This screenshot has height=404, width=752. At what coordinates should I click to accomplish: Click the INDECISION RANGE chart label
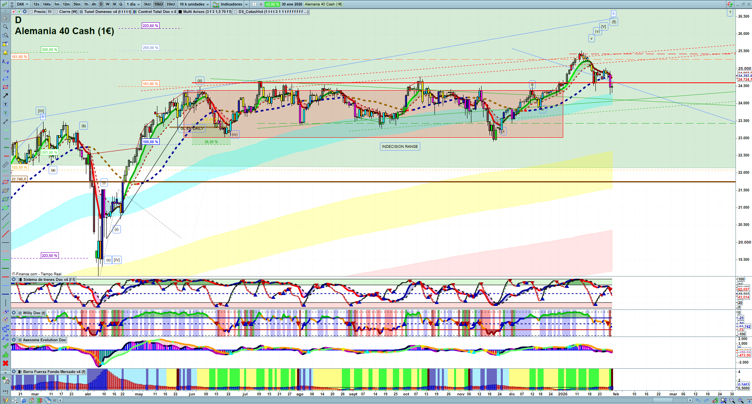tap(400, 147)
